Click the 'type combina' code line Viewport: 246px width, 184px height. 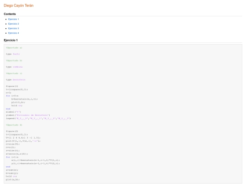point(14,67)
